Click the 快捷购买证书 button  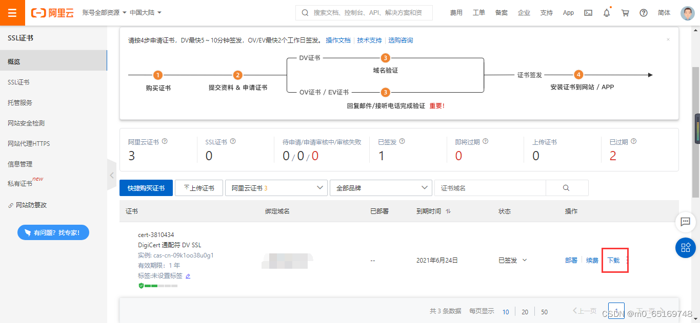[x=146, y=188]
